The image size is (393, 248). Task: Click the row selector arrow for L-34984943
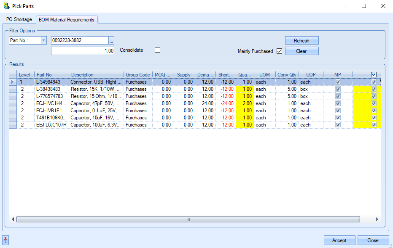pyautogui.click(x=13, y=82)
